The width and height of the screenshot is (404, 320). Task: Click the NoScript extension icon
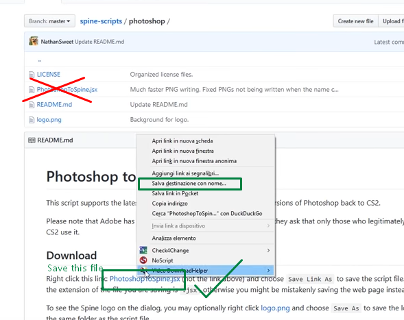point(143,260)
